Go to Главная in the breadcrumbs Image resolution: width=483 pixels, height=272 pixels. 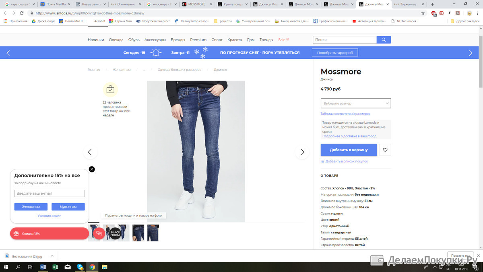pos(94,70)
